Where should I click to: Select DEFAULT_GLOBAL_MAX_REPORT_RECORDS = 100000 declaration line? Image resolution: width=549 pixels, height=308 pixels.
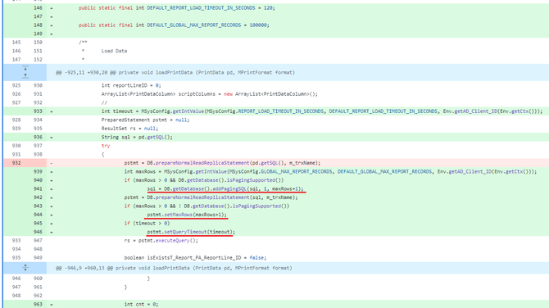[174, 25]
